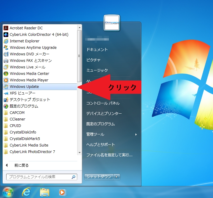Expand the CCleaner folder

click(x=6, y=119)
